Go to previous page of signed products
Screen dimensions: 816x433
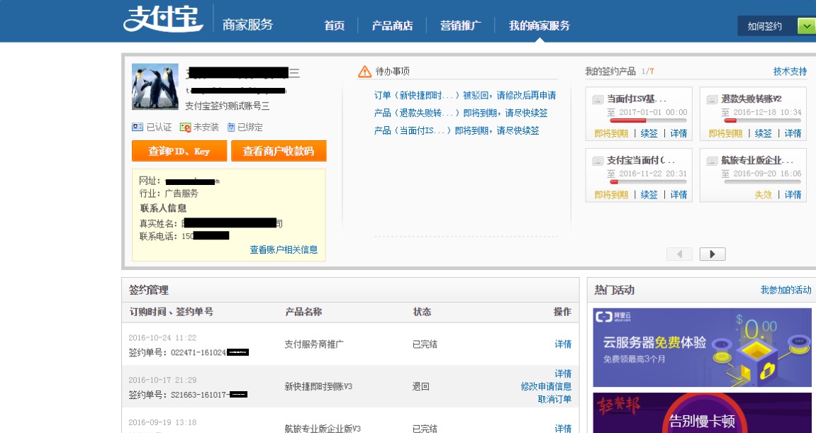coord(679,254)
